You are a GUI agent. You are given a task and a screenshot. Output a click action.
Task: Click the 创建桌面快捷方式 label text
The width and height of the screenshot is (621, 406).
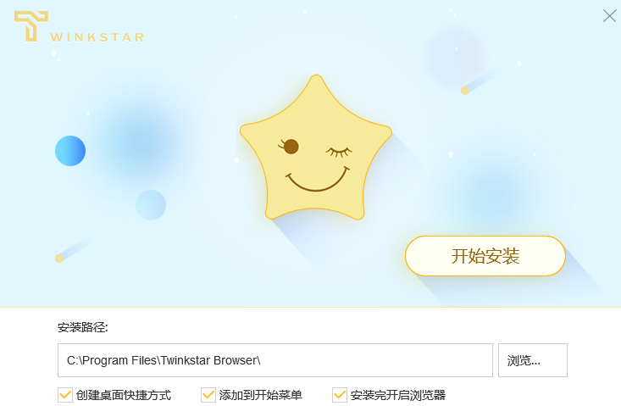(124, 395)
